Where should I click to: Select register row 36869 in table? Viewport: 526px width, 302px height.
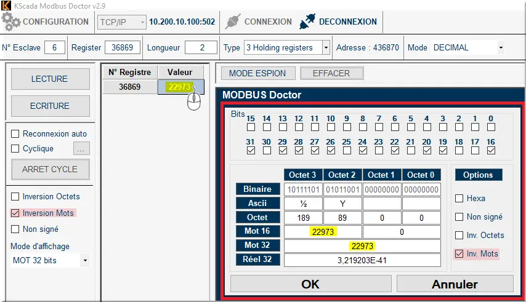[x=130, y=87]
